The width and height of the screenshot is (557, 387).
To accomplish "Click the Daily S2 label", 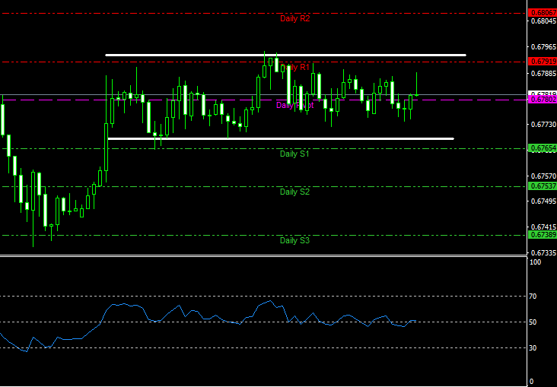I will coord(294,192).
